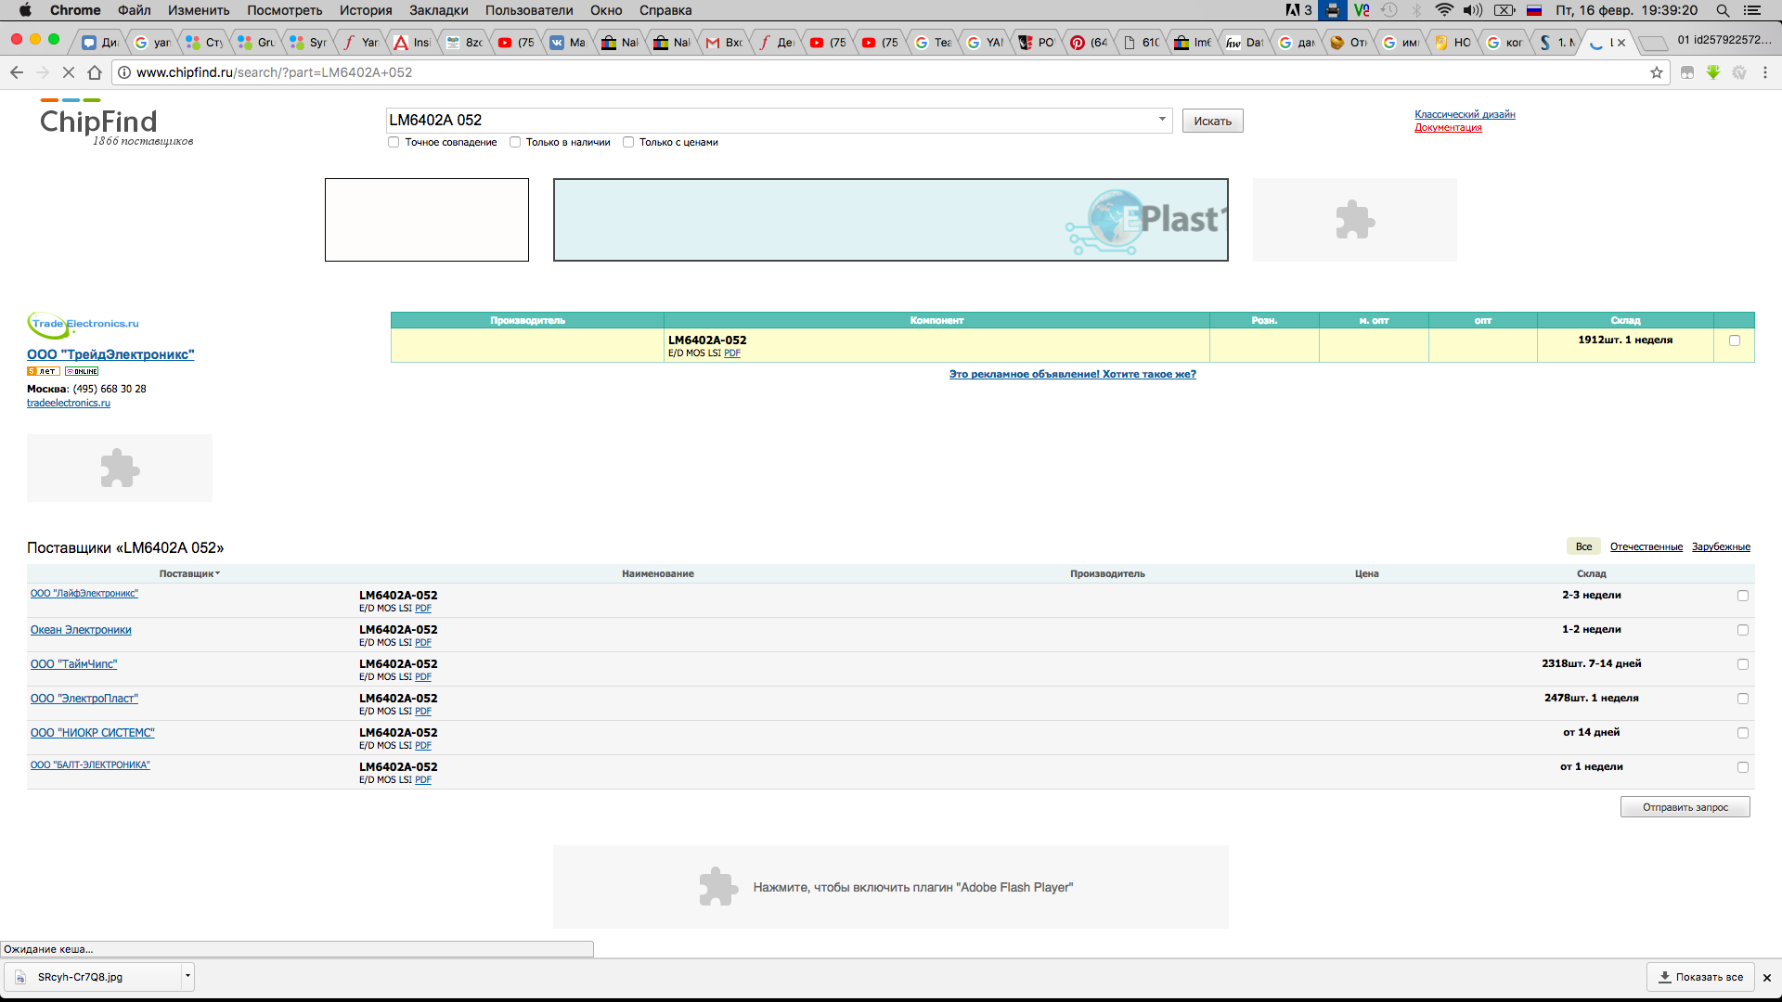Click the green download arrow extension icon

[1713, 72]
